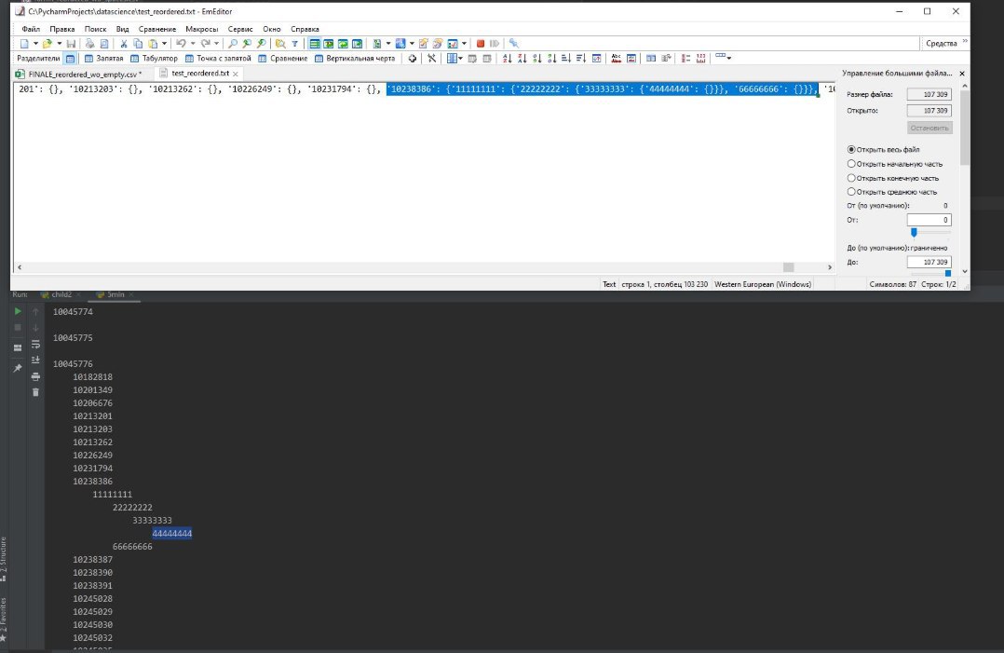
Task: Select 'Открыть начальную часть' radio option
Action: click(851, 164)
